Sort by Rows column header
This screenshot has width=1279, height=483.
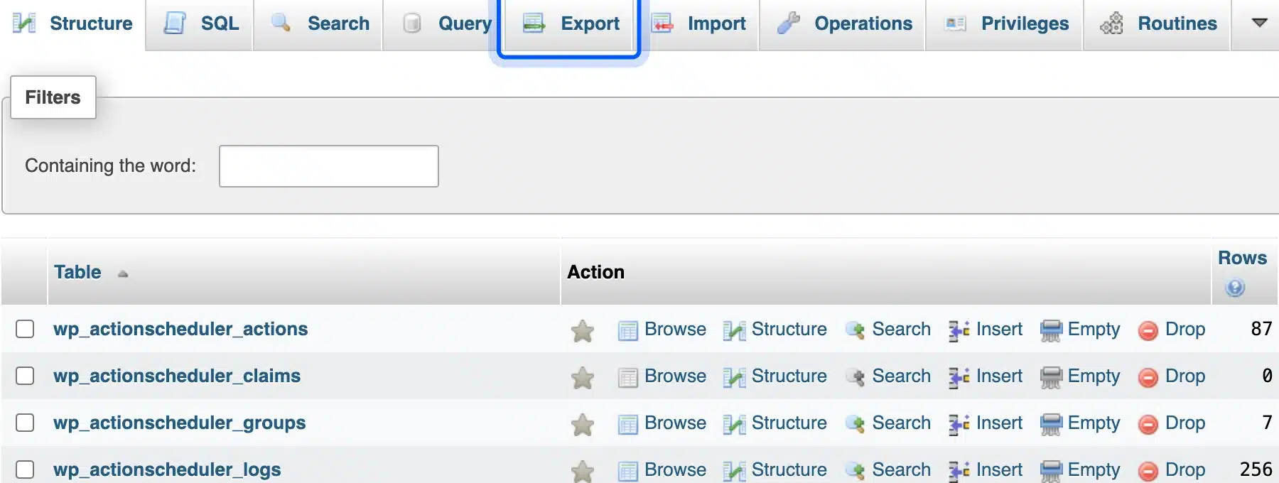pyautogui.click(x=1242, y=258)
